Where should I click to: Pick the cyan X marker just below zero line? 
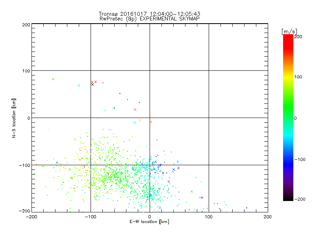135,123
